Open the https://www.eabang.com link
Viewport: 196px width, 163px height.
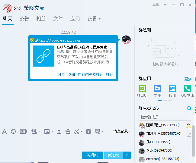click(x=58, y=40)
